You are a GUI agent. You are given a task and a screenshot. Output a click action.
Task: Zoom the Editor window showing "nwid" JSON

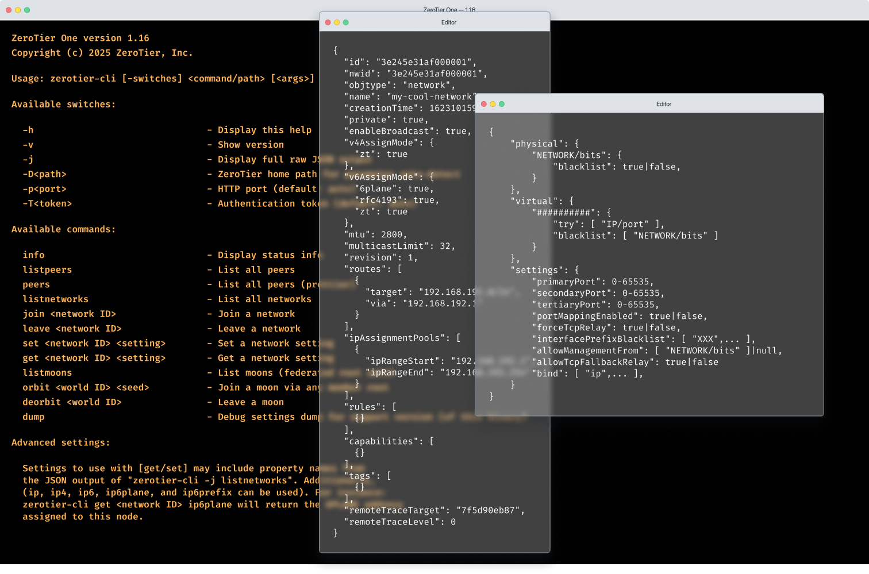[x=345, y=22]
